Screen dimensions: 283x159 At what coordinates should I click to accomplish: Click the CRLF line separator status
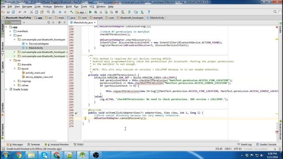pos(228,149)
